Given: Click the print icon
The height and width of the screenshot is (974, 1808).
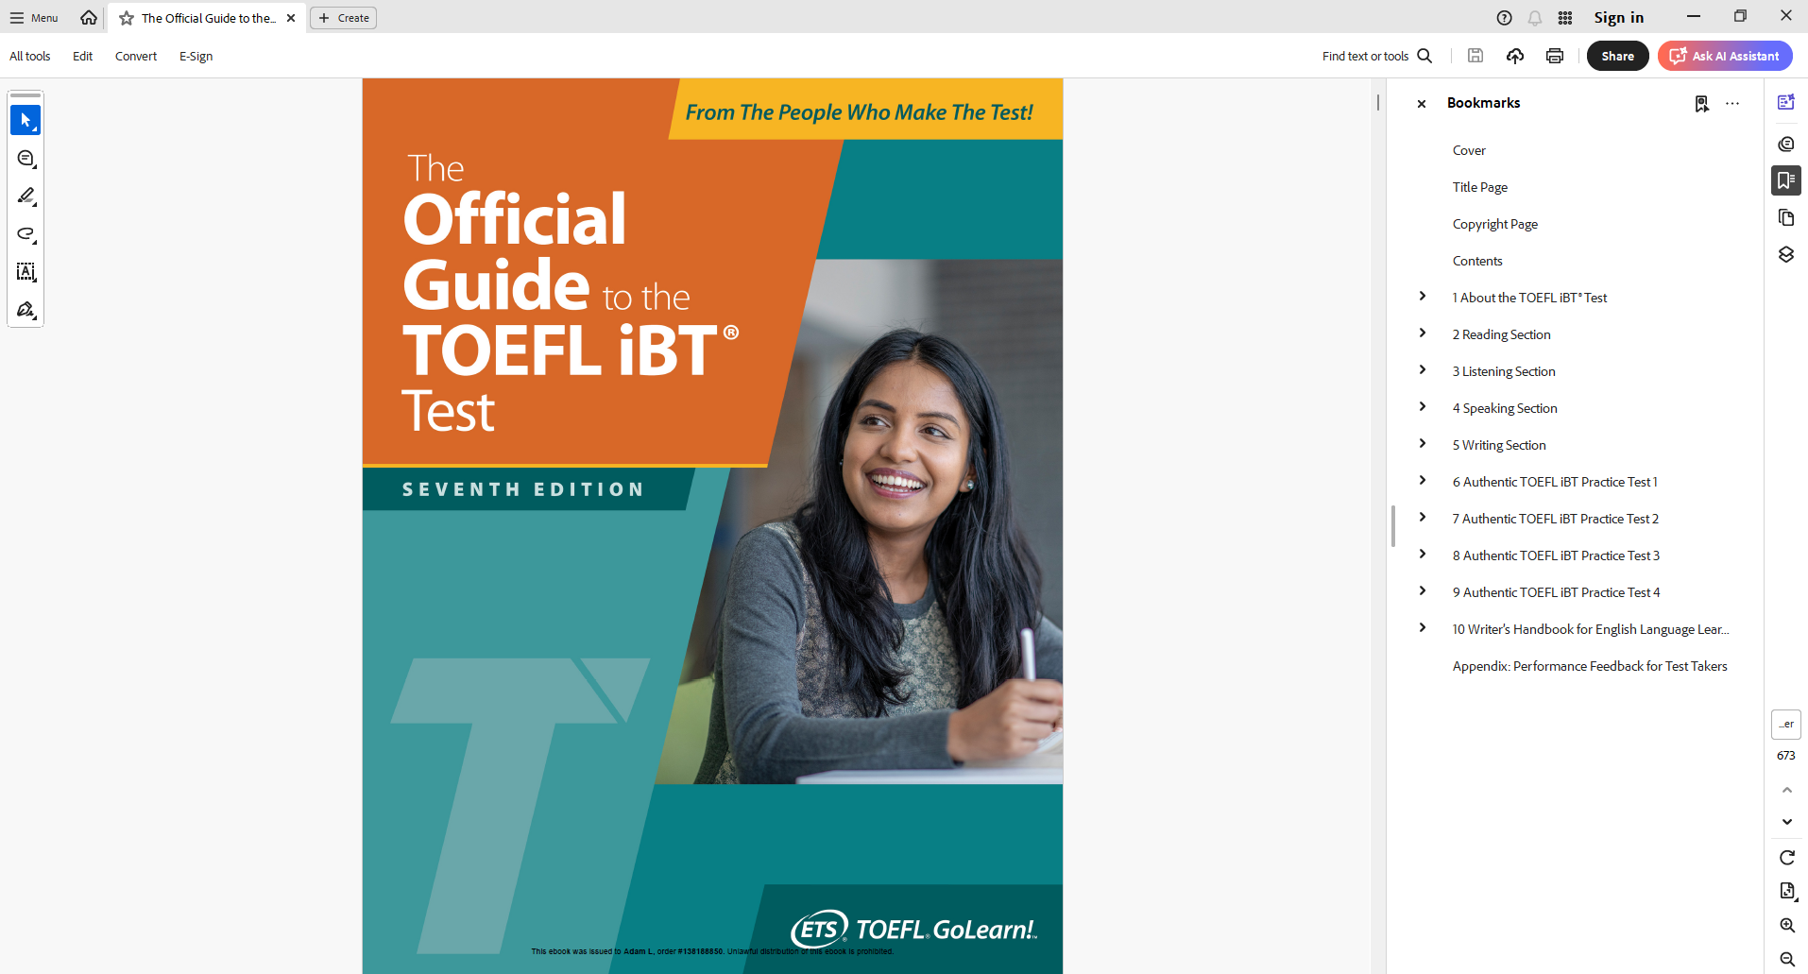Looking at the screenshot, I should (x=1554, y=57).
